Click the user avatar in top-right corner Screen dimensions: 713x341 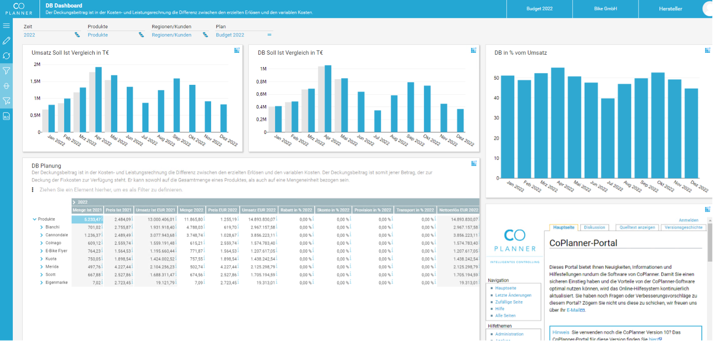708,8
